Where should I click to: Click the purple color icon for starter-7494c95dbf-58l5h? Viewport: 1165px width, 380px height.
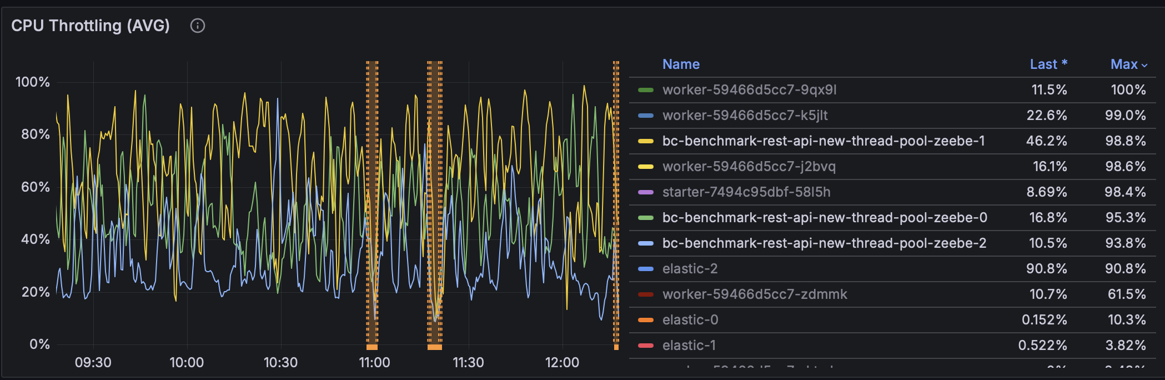pos(646,192)
